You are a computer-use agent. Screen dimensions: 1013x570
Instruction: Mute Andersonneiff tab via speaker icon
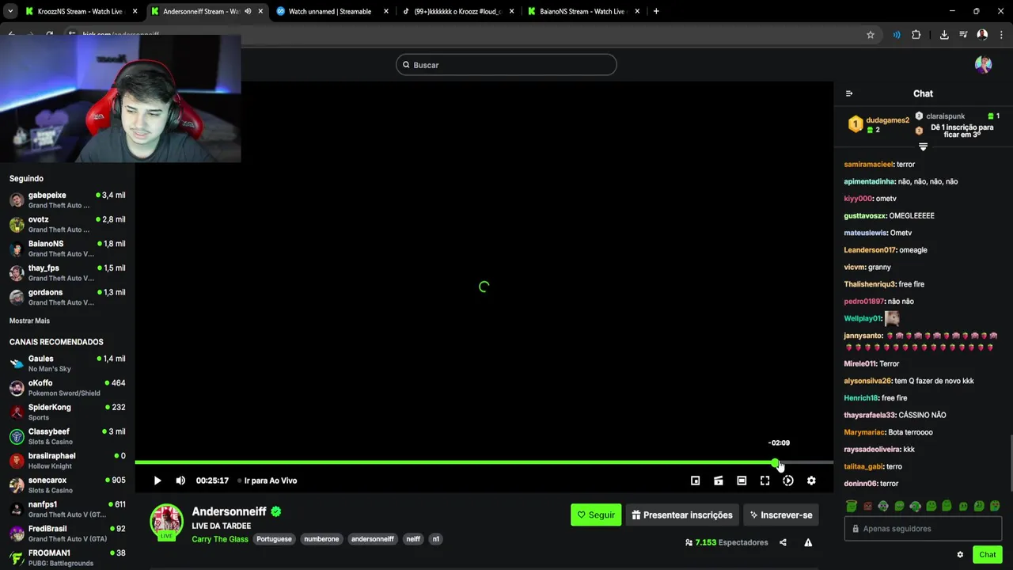[248, 11]
